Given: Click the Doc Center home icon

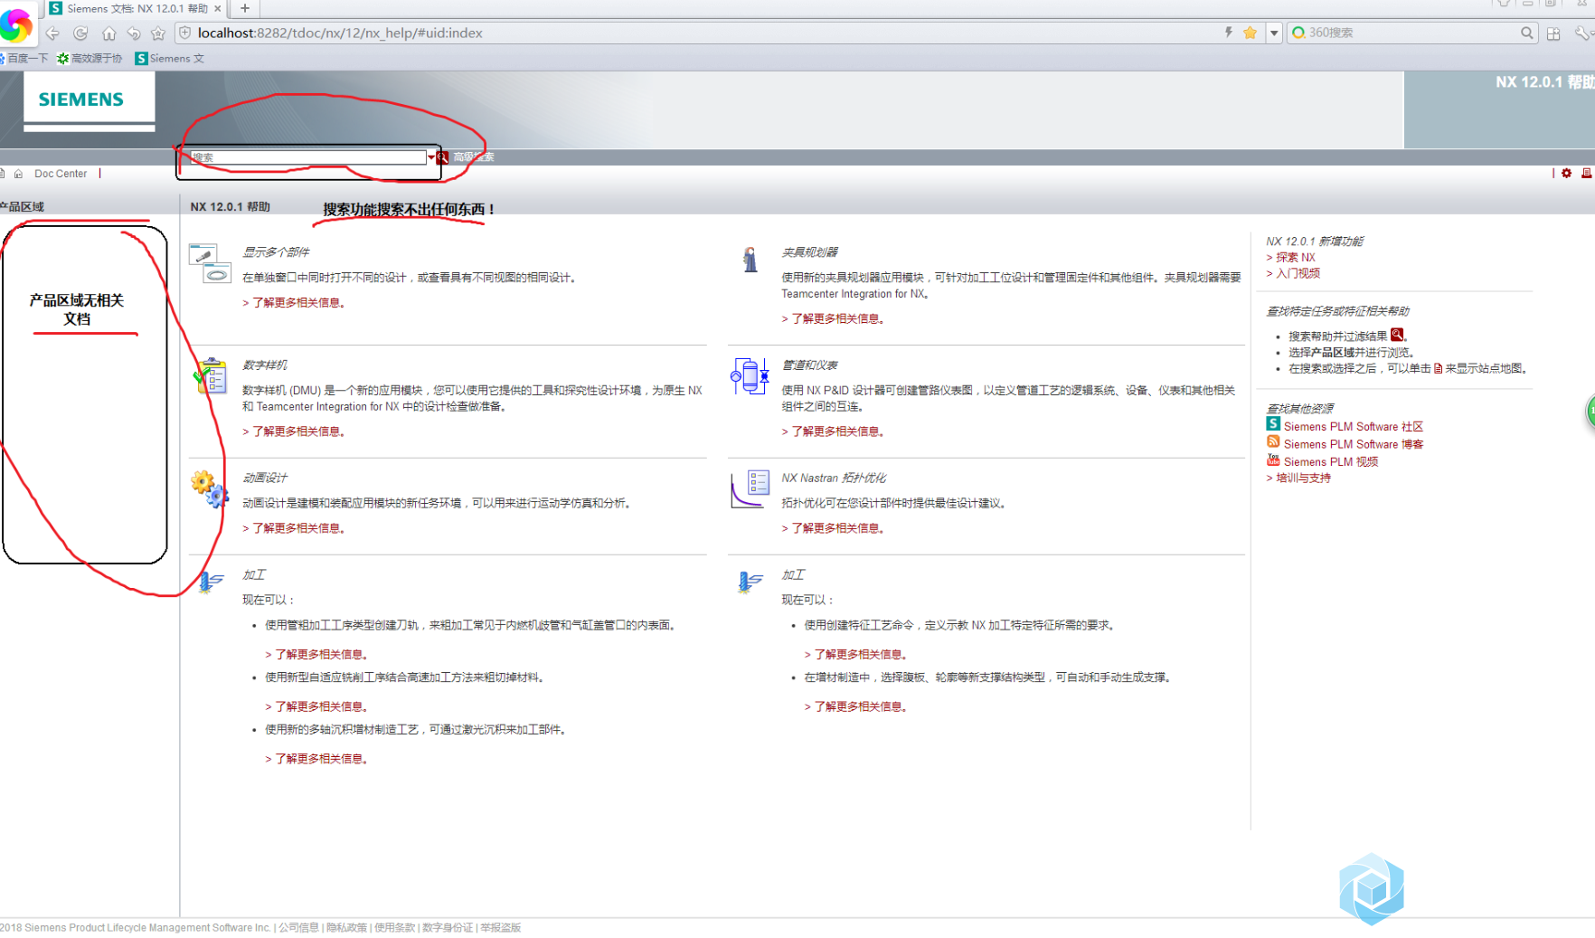Looking at the screenshot, I should click(x=18, y=174).
